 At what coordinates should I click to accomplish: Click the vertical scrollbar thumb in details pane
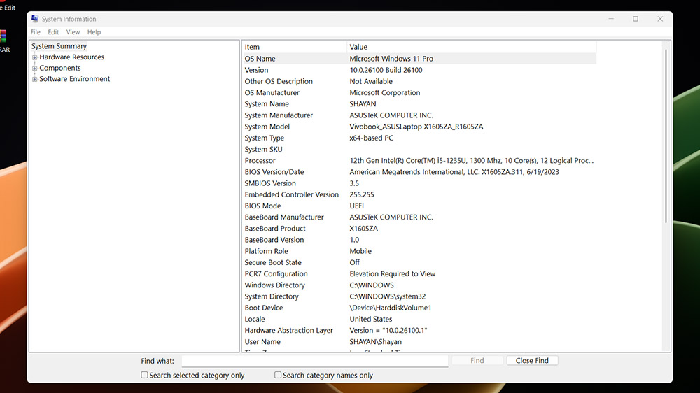[666, 136]
